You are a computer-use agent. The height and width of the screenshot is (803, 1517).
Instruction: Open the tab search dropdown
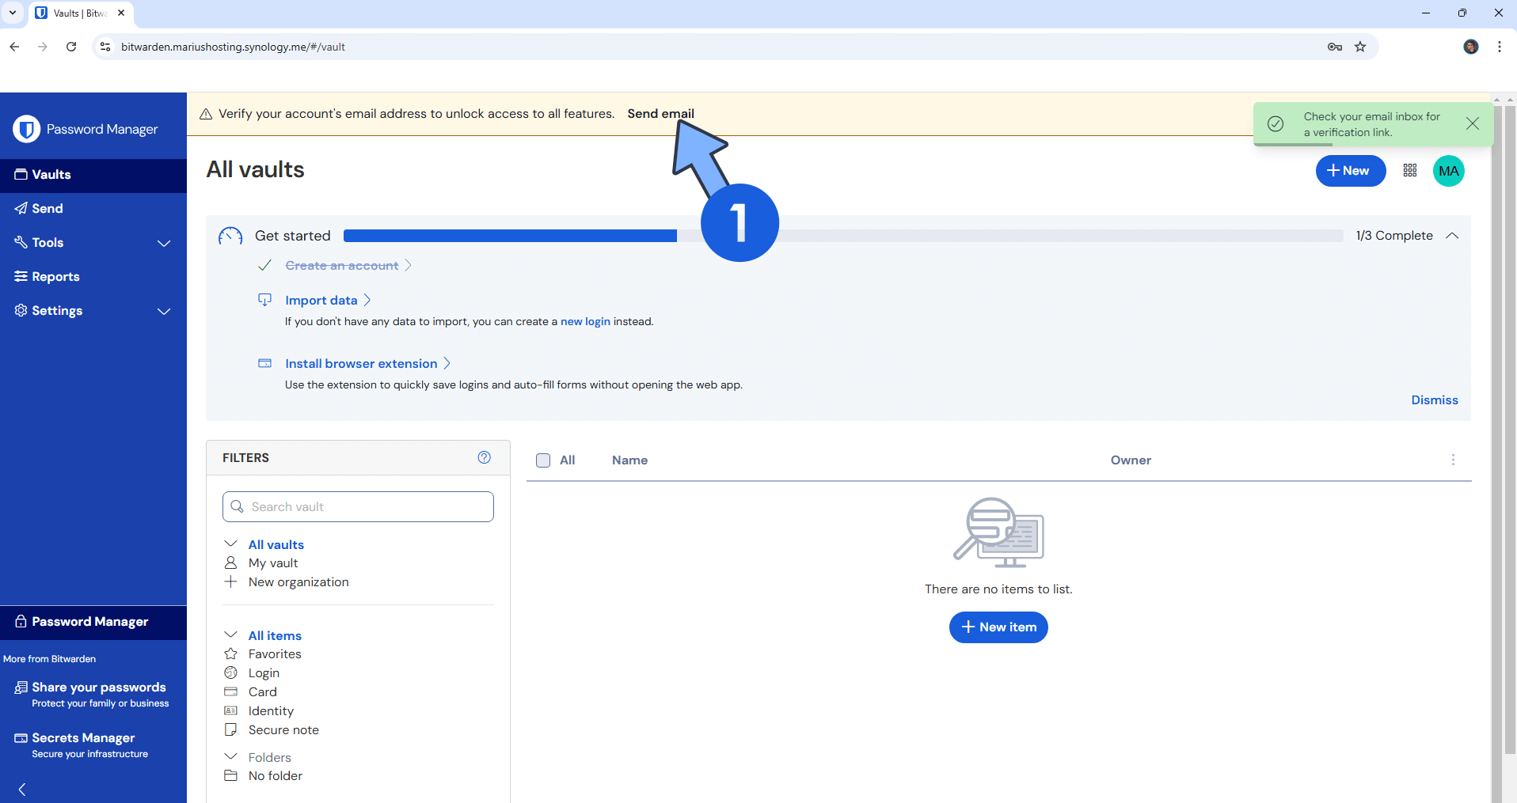pos(13,13)
